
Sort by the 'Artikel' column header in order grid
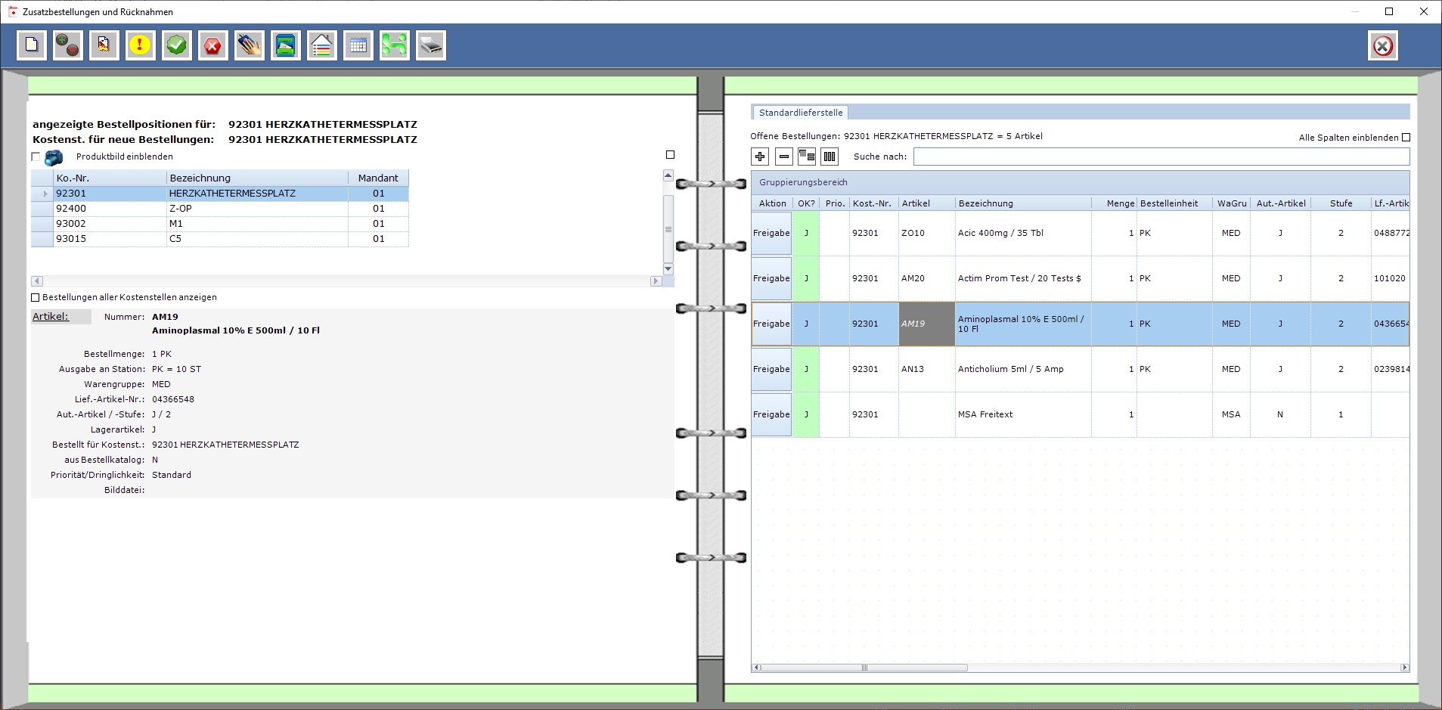tap(927, 203)
